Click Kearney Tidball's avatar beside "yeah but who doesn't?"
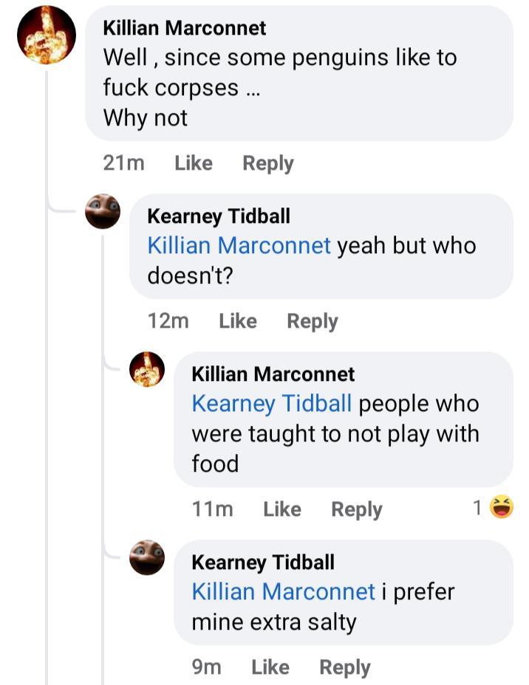 point(103,212)
